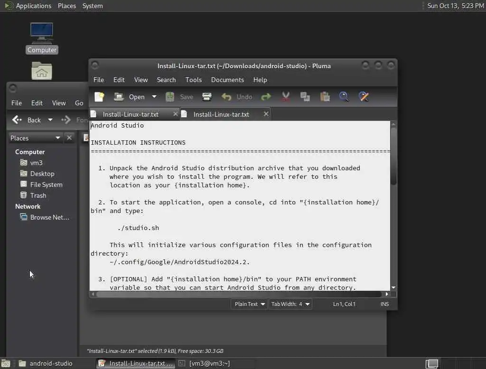Viewport: 486px width, 369px height.
Task: Click the Ln 1, Col 1 status entry
Action: click(x=344, y=304)
